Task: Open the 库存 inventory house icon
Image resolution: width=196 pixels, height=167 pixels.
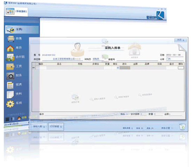Action: coord(10,48)
